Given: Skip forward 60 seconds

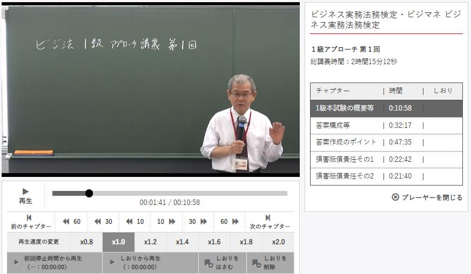Looking at the screenshot, I should coord(230,222).
